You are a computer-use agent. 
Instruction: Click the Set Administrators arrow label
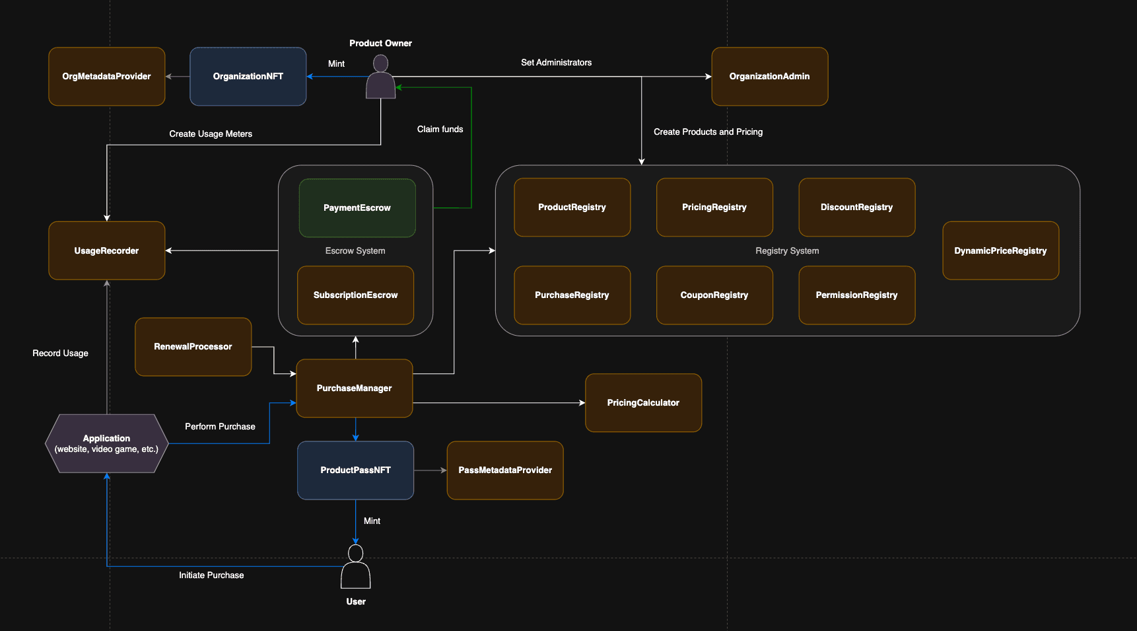click(557, 62)
